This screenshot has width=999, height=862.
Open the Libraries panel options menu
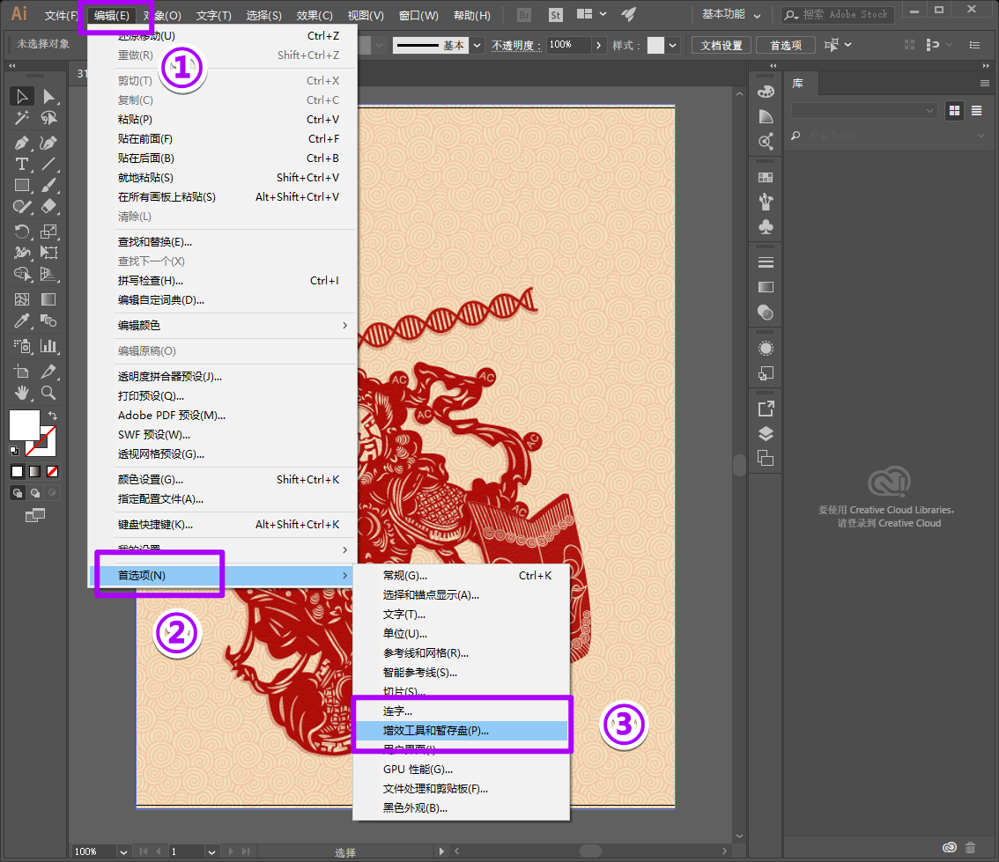click(984, 84)
